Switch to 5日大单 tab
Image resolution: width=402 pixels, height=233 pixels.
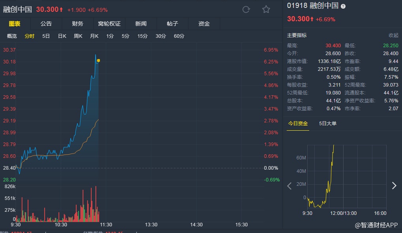coord(328,124)
